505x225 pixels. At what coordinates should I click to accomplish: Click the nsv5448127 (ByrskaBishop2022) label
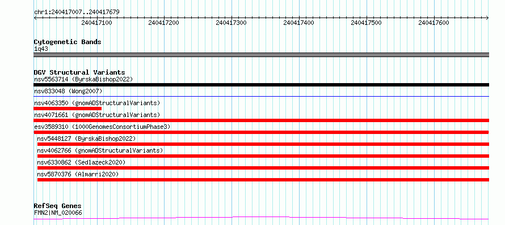click(86, 139)
